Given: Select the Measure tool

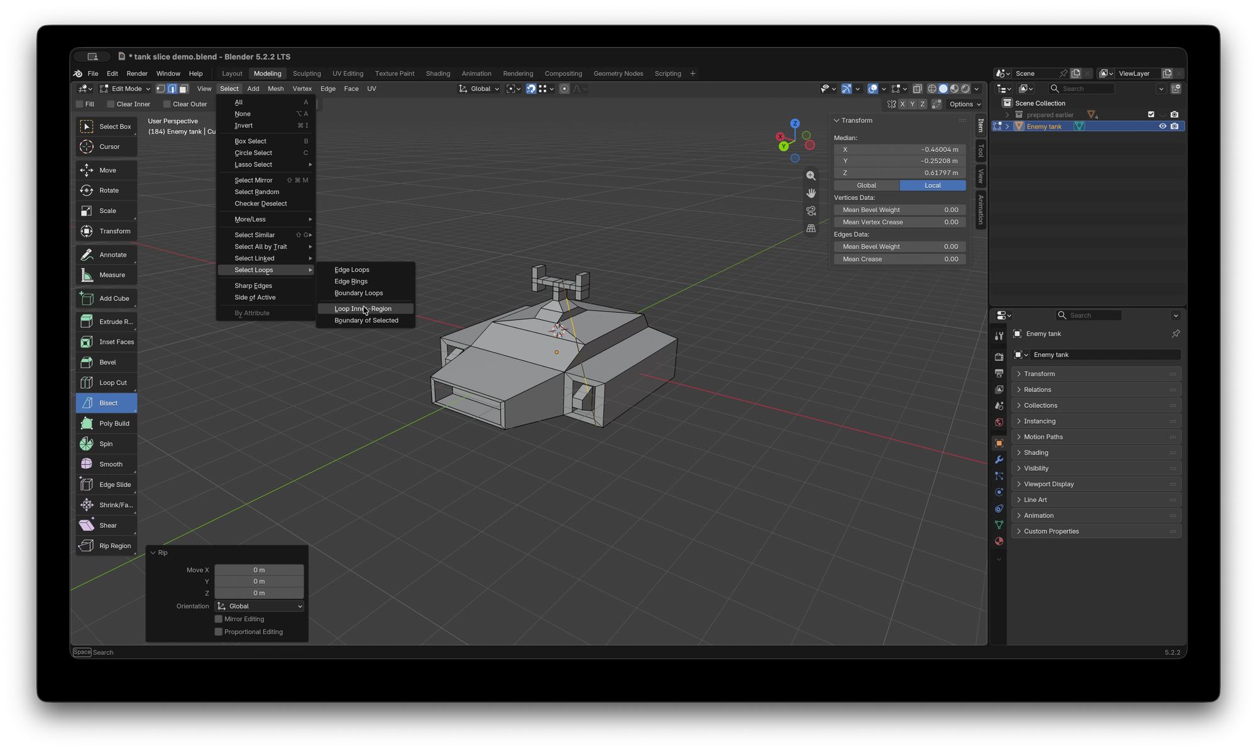Looking at the screenshot, I should click(x=107, y=275).
